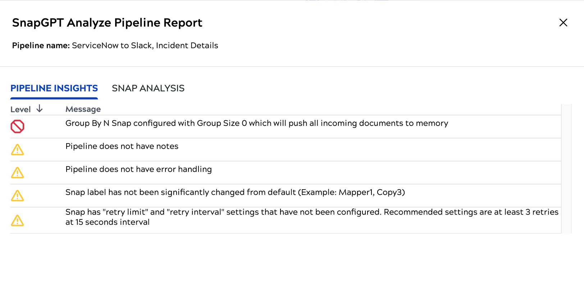The image size is (584, 282).
Task: Sort by the Level column header
Action: tap(20, 109)
